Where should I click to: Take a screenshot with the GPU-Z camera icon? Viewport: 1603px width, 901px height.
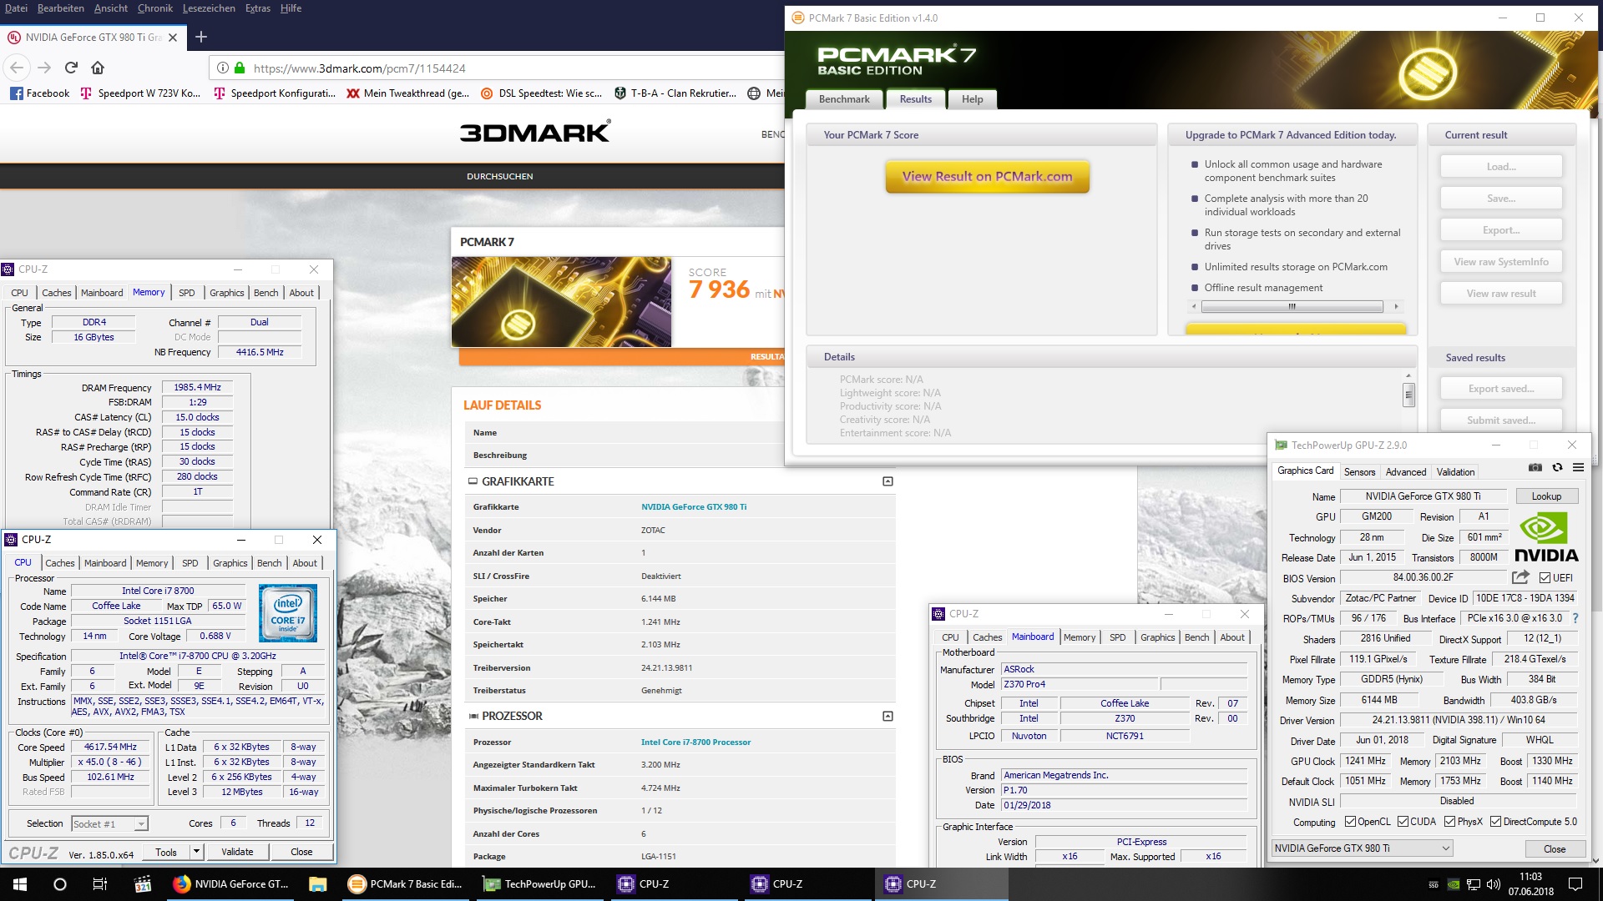point(1535,468)
